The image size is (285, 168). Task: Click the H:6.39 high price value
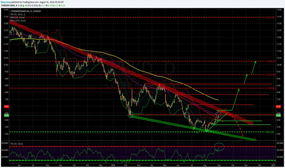pos(49,5)
